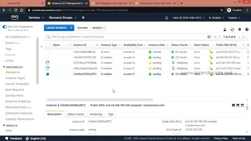This screenshot has height=141, width=251.
Task: Go to previous page of instances
Action: point(220,37)
